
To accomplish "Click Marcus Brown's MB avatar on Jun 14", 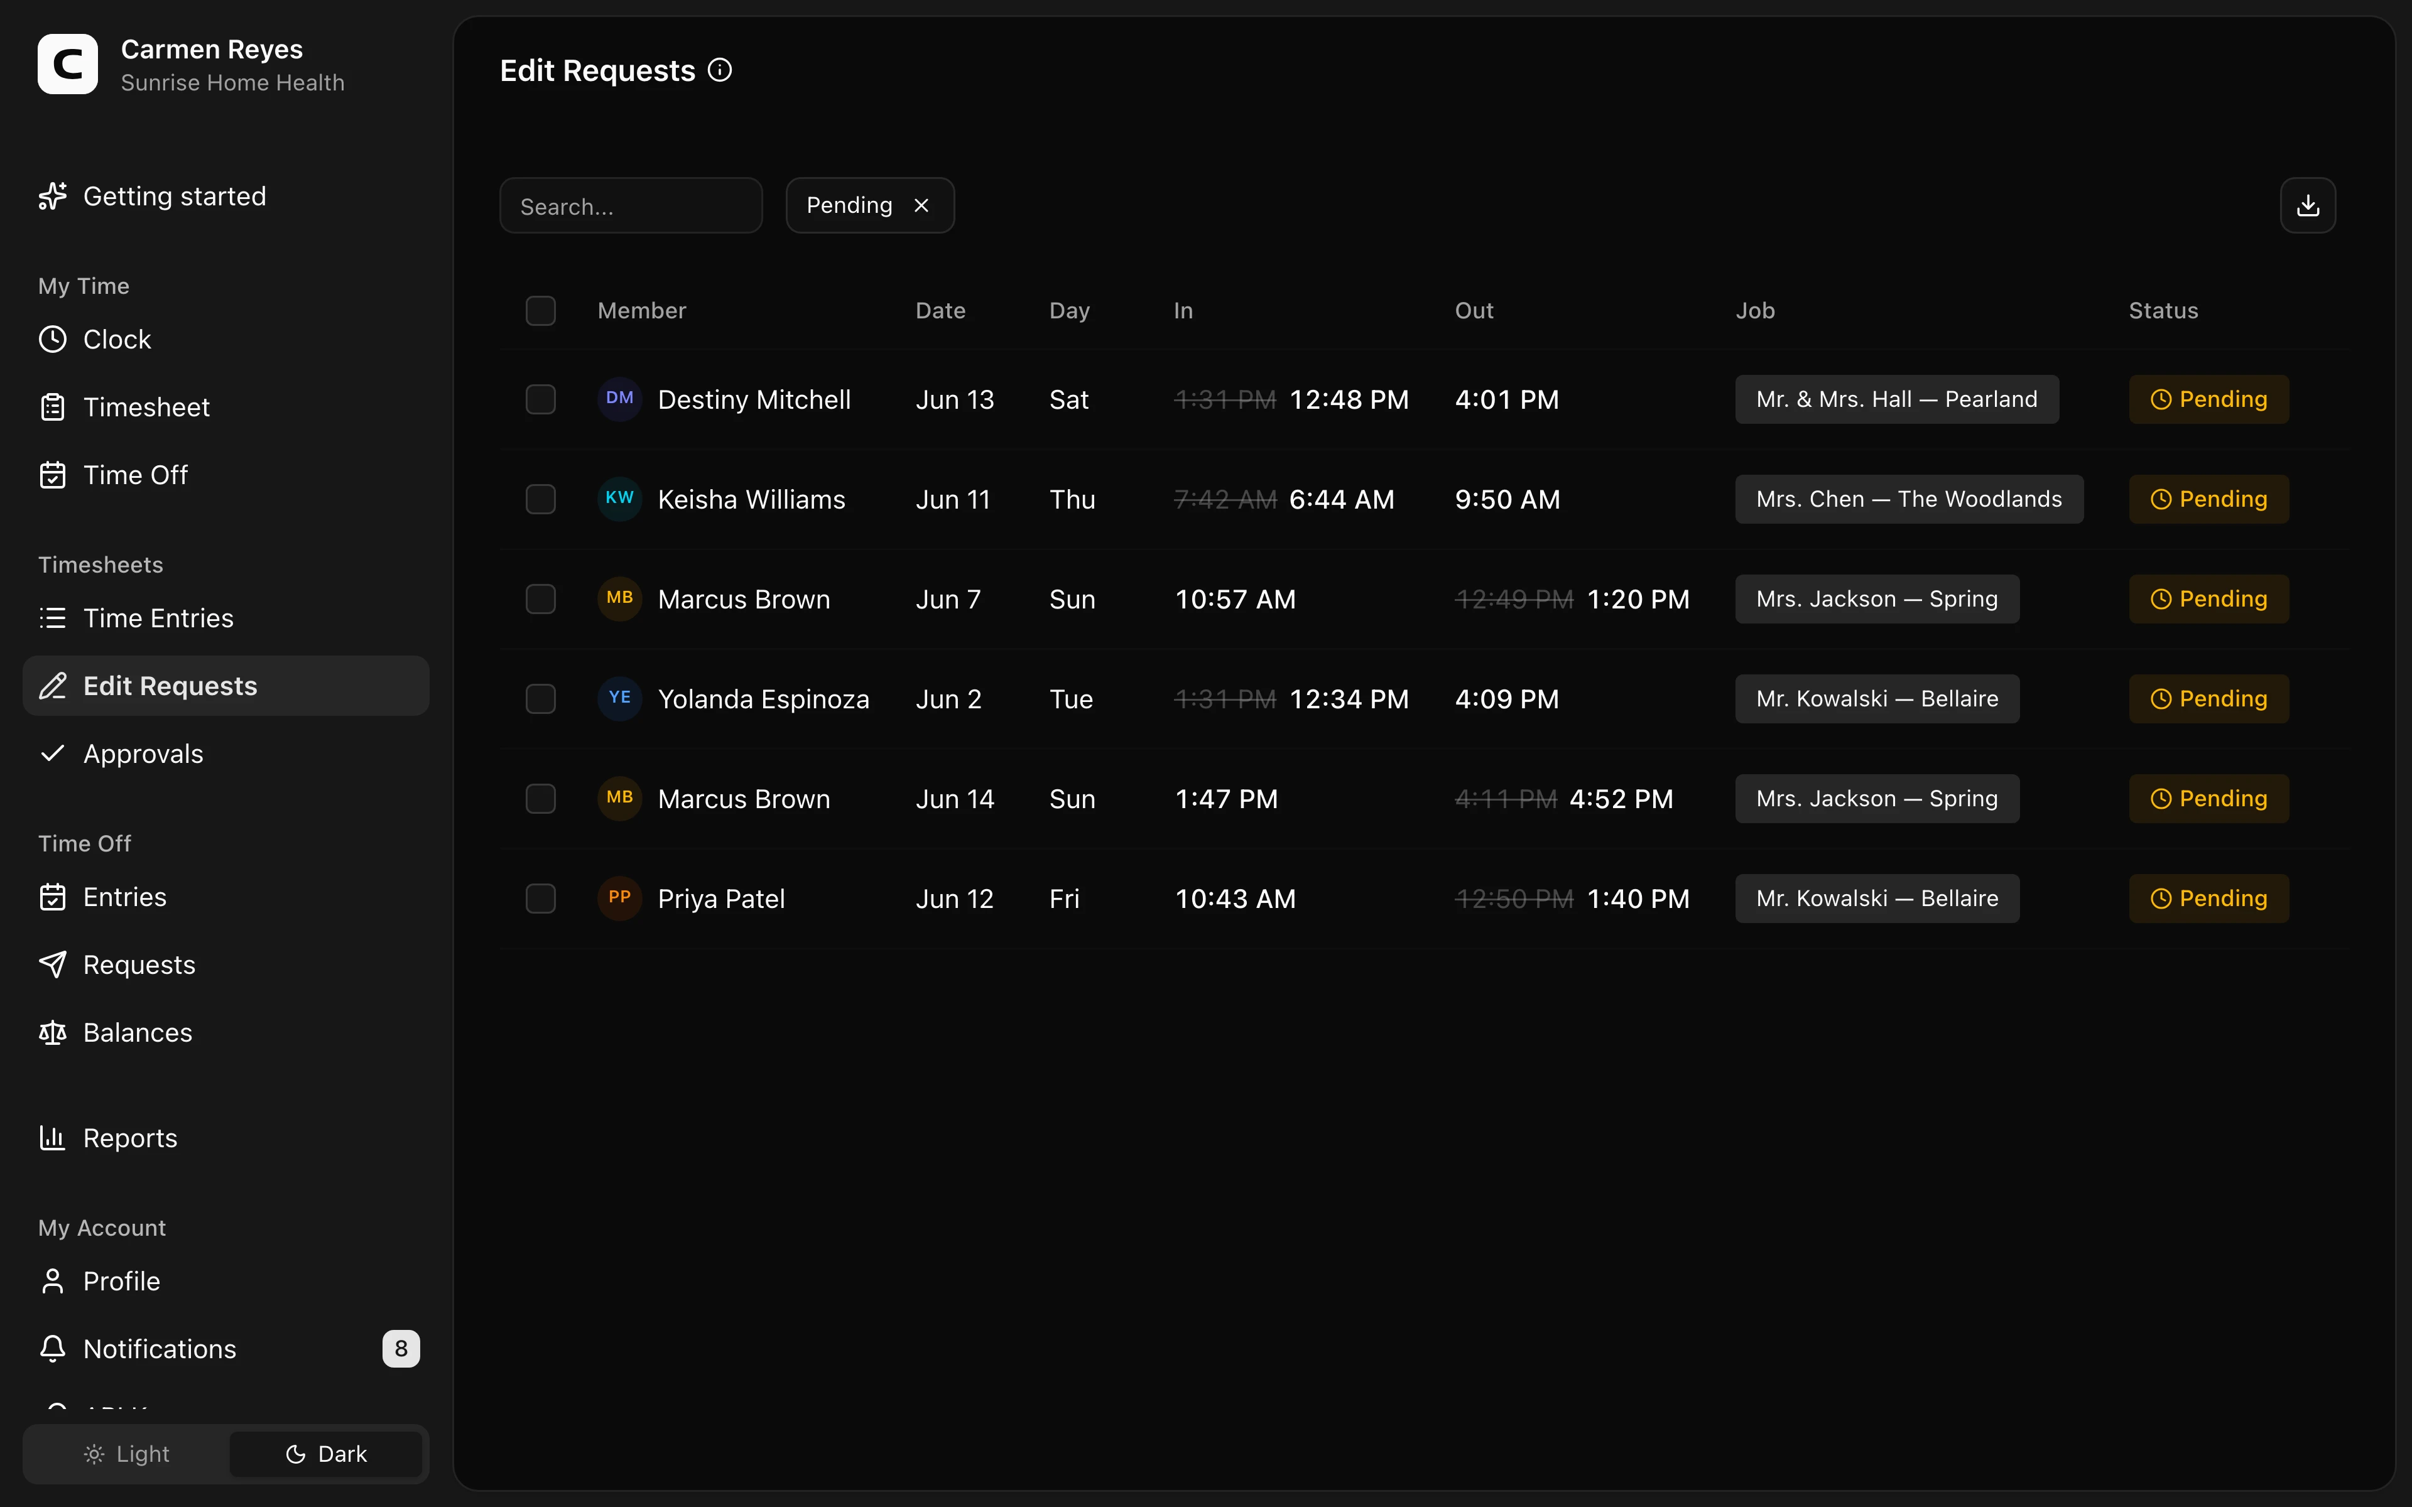I will pyautogui.click(x=619, y=797).
